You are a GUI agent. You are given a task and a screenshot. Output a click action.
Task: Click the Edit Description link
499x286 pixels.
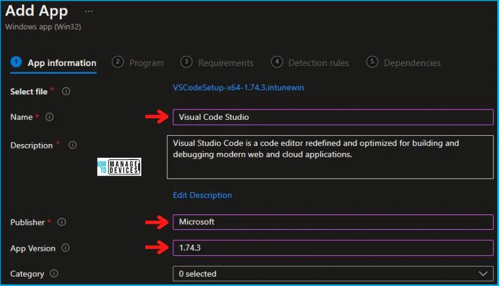(202, 195)
